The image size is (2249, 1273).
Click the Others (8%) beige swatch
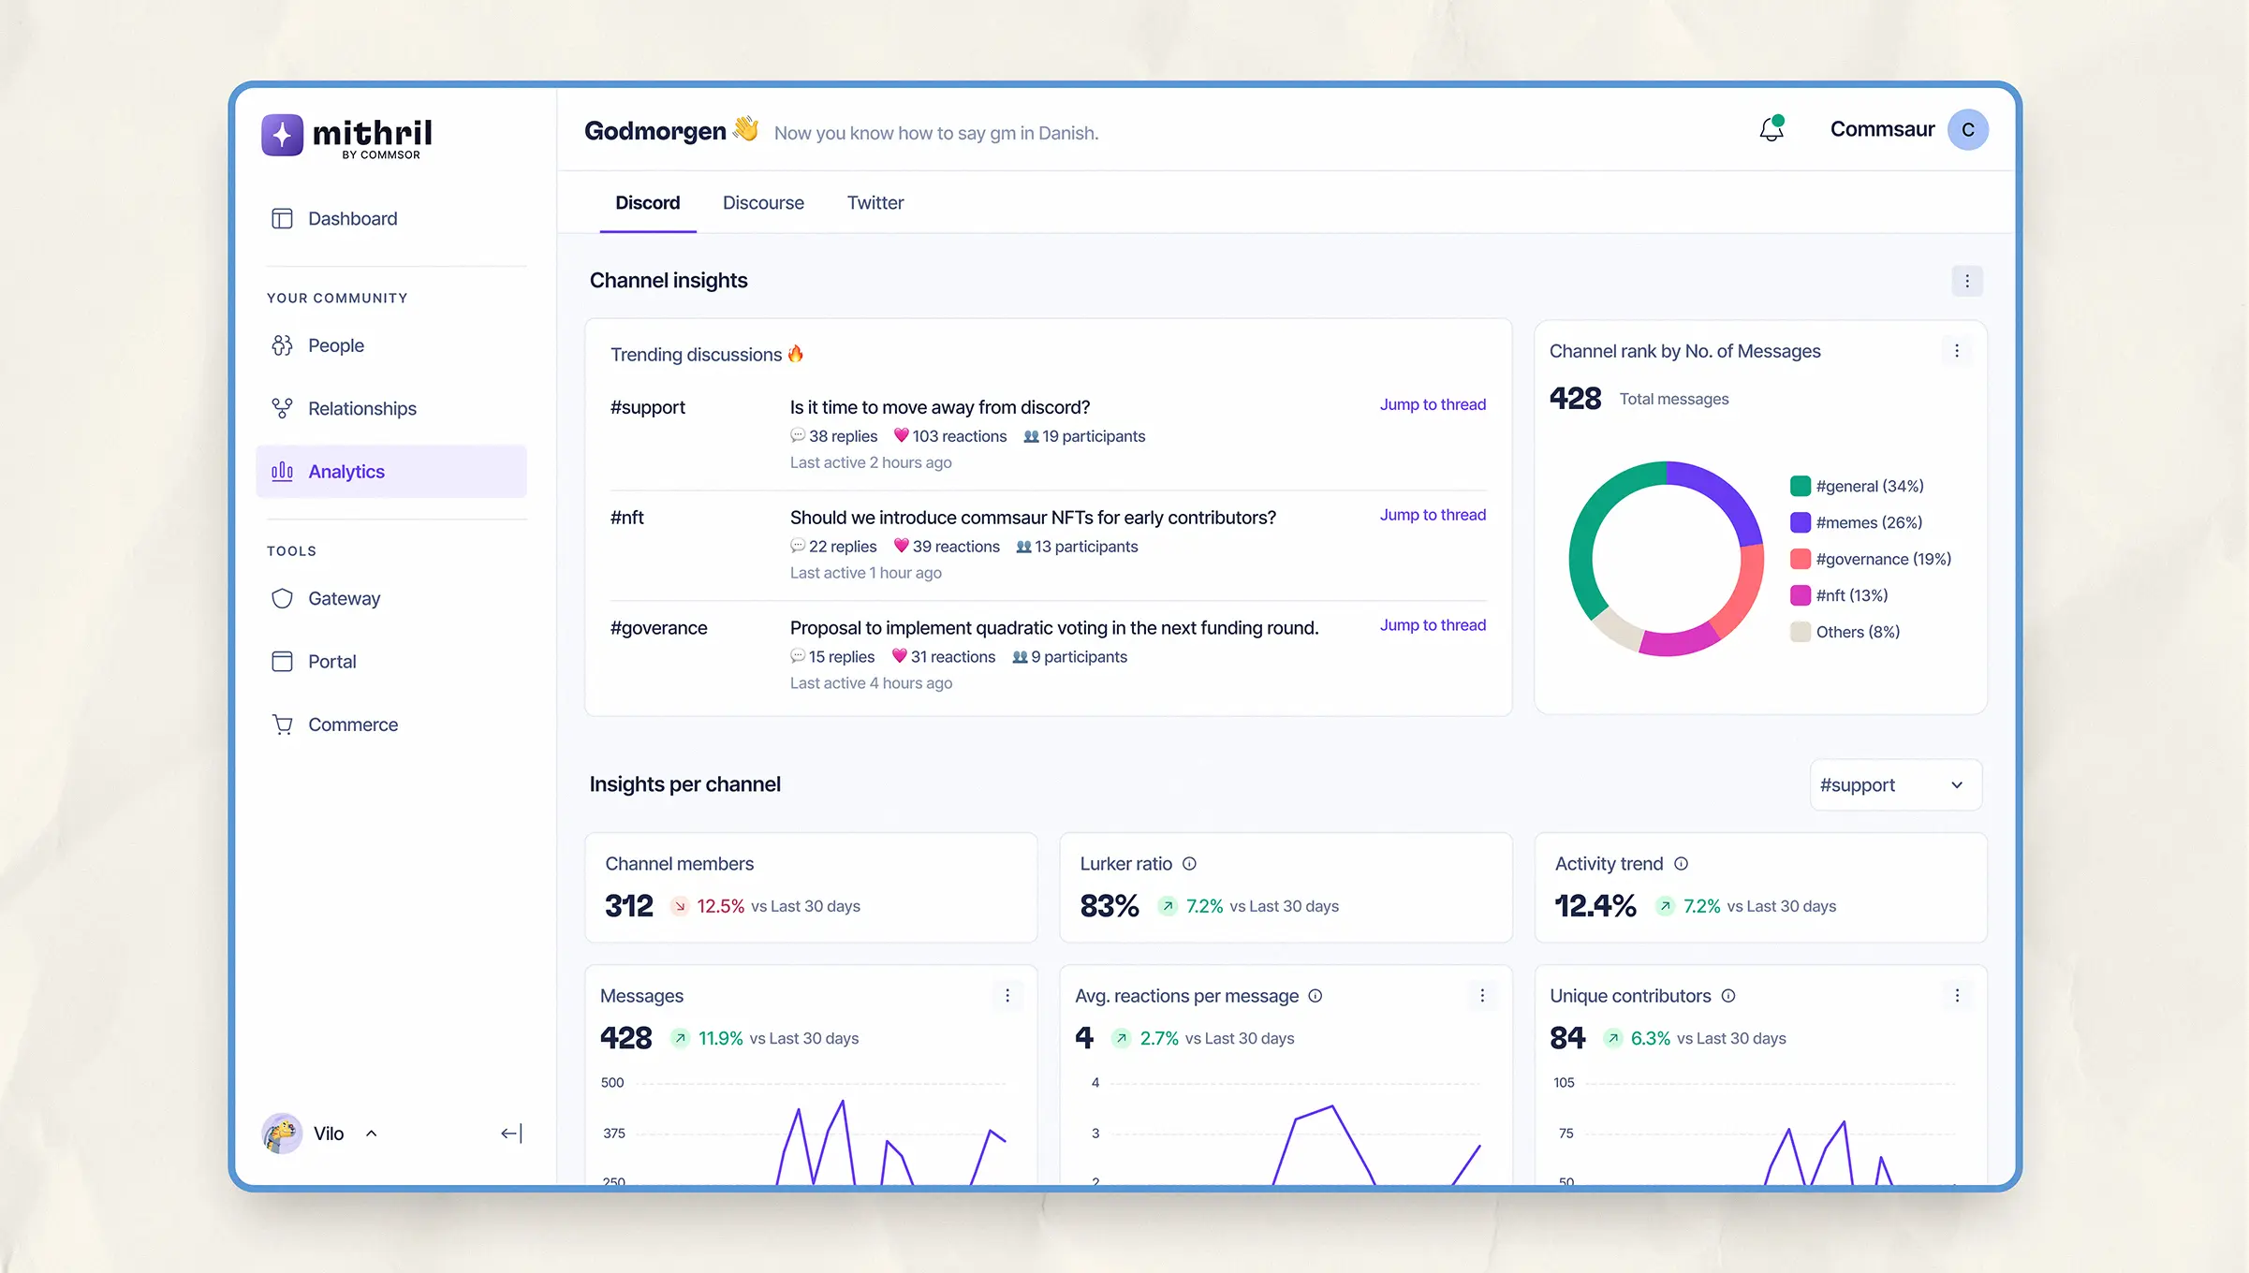pyautogui.click(x=1800, y=632)
